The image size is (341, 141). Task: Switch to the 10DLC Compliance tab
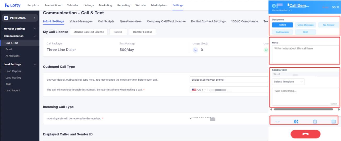[244, 21]
